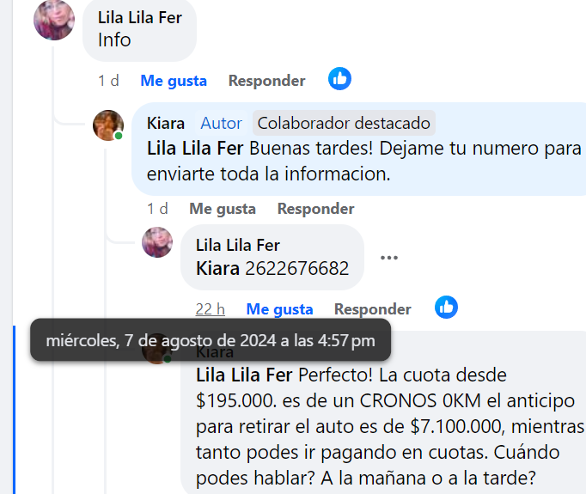Click the Kiara mention before 2622676682
This screenshot has width=586, height=494.
[x=217, y=268]
